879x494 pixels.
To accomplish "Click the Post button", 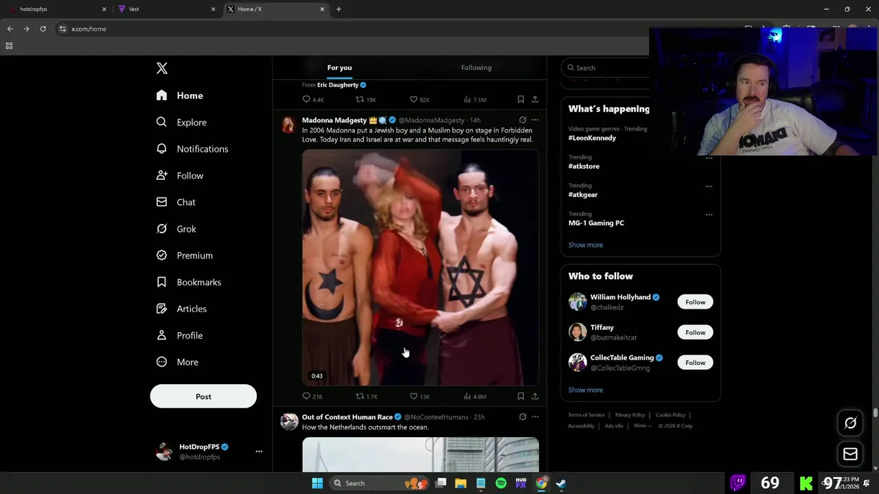I will [x=203, y=397].
